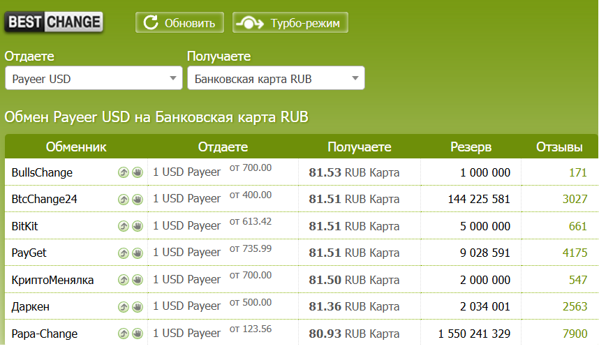Click the hand icon in the BullsChange row
The image size is (599, 351).
coord(138,172)
